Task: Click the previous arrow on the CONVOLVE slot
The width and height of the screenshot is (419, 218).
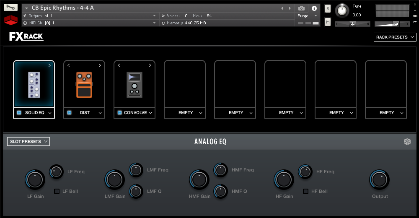Action: click(x=119, y=65)
